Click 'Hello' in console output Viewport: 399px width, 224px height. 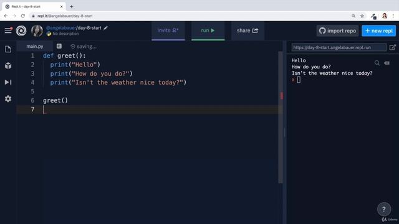299,60
